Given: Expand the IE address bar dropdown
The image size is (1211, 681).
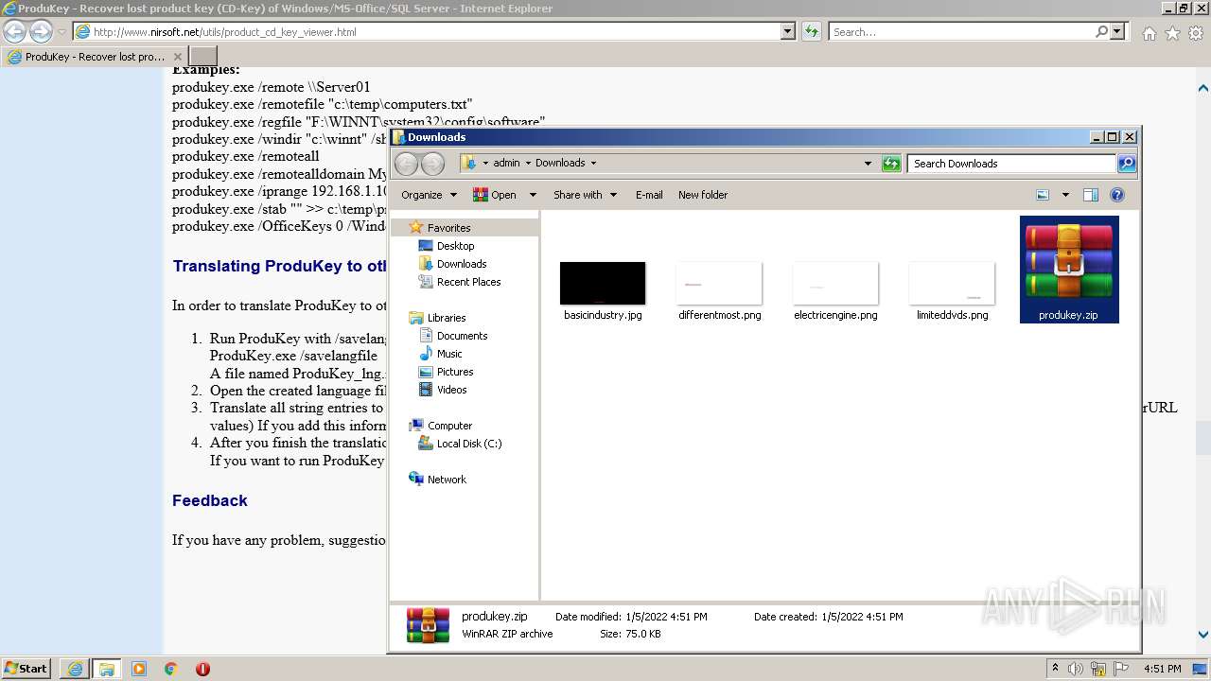Looking at the screenshot, I should point(788,32).
